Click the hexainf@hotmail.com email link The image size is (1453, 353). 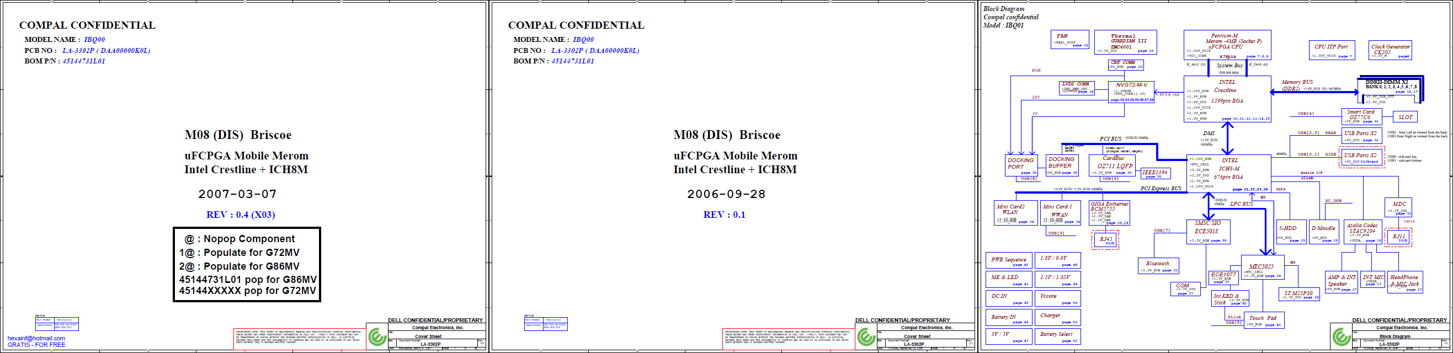click(36, 338)
